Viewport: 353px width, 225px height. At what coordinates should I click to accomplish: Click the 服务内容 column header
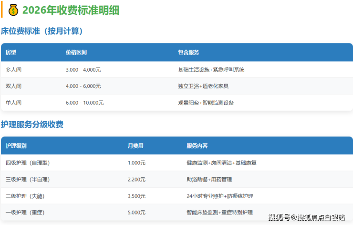point(197,145)
